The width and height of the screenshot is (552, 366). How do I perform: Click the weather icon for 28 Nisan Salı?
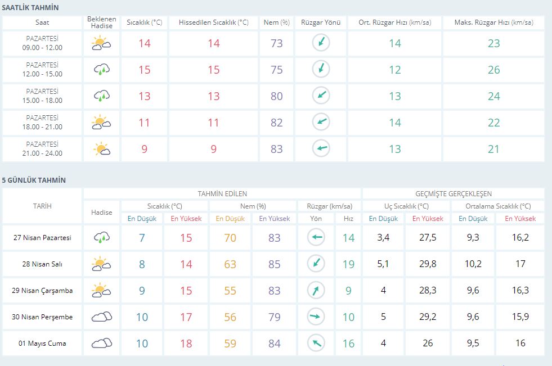(101, 264)
